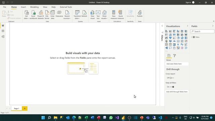This screenshot has width=215, height=121.
Task: Select the Python visual
Action: coord(182,44)
